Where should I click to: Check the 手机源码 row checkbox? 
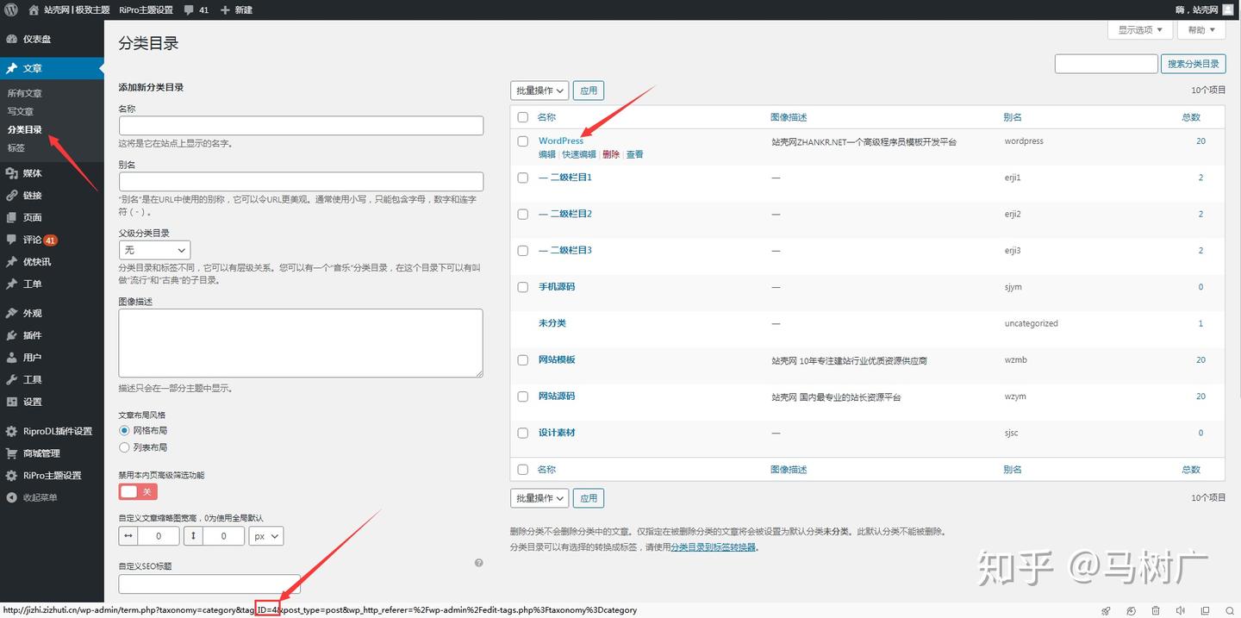522,287
